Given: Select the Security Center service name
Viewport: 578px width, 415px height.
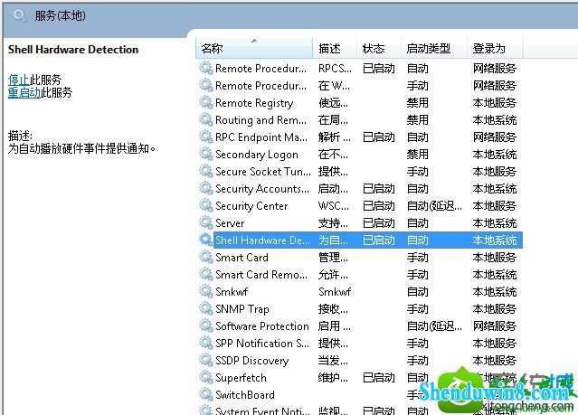Looking at the screenshot, I should [x=251, y=206].
